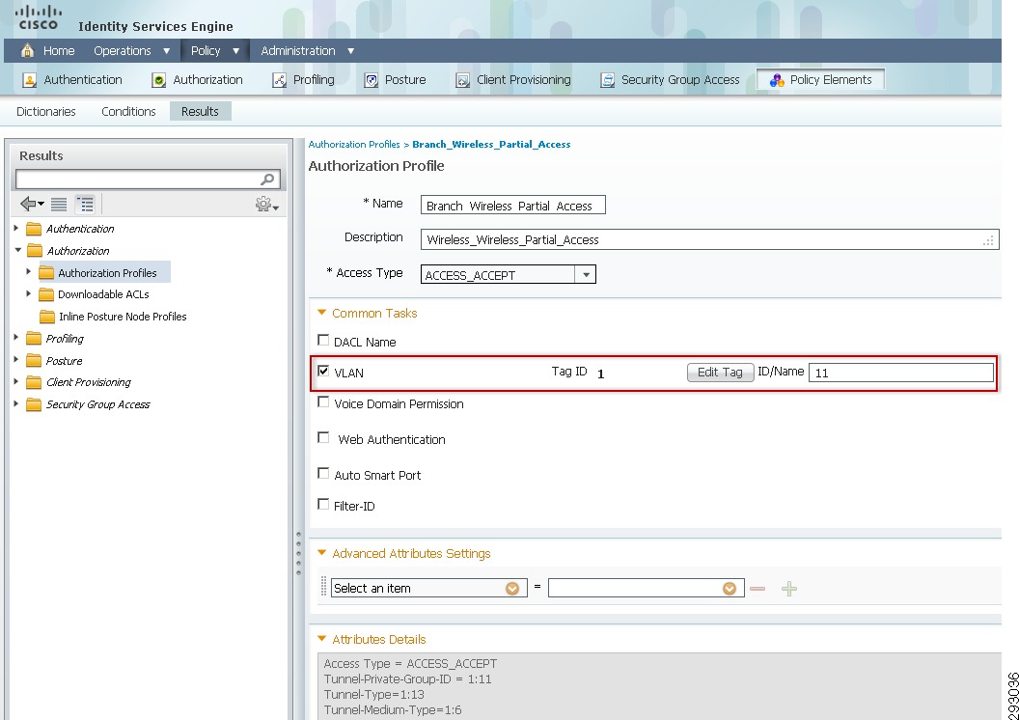This screenshot has width=1019, height=720.
Task: Switch to the Results tab
Action: (200, 111)
